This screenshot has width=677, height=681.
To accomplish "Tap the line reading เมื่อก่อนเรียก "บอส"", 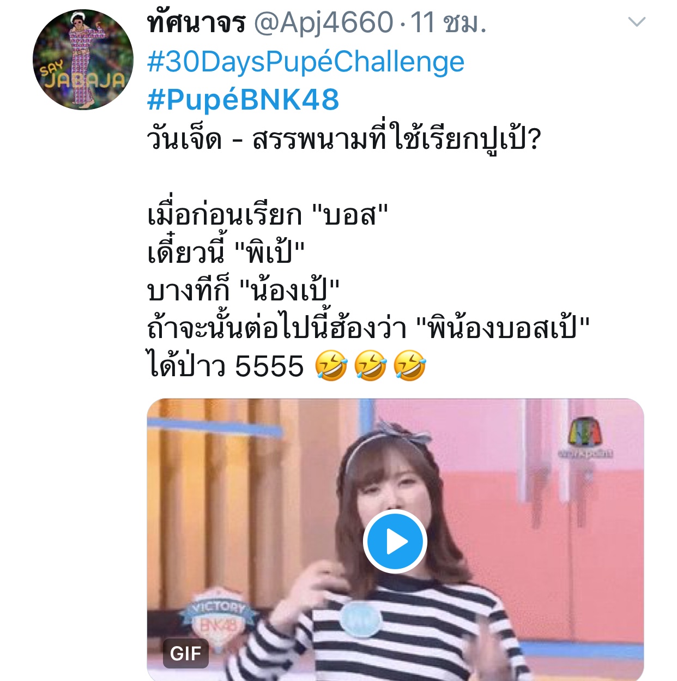I will [268, 215].
